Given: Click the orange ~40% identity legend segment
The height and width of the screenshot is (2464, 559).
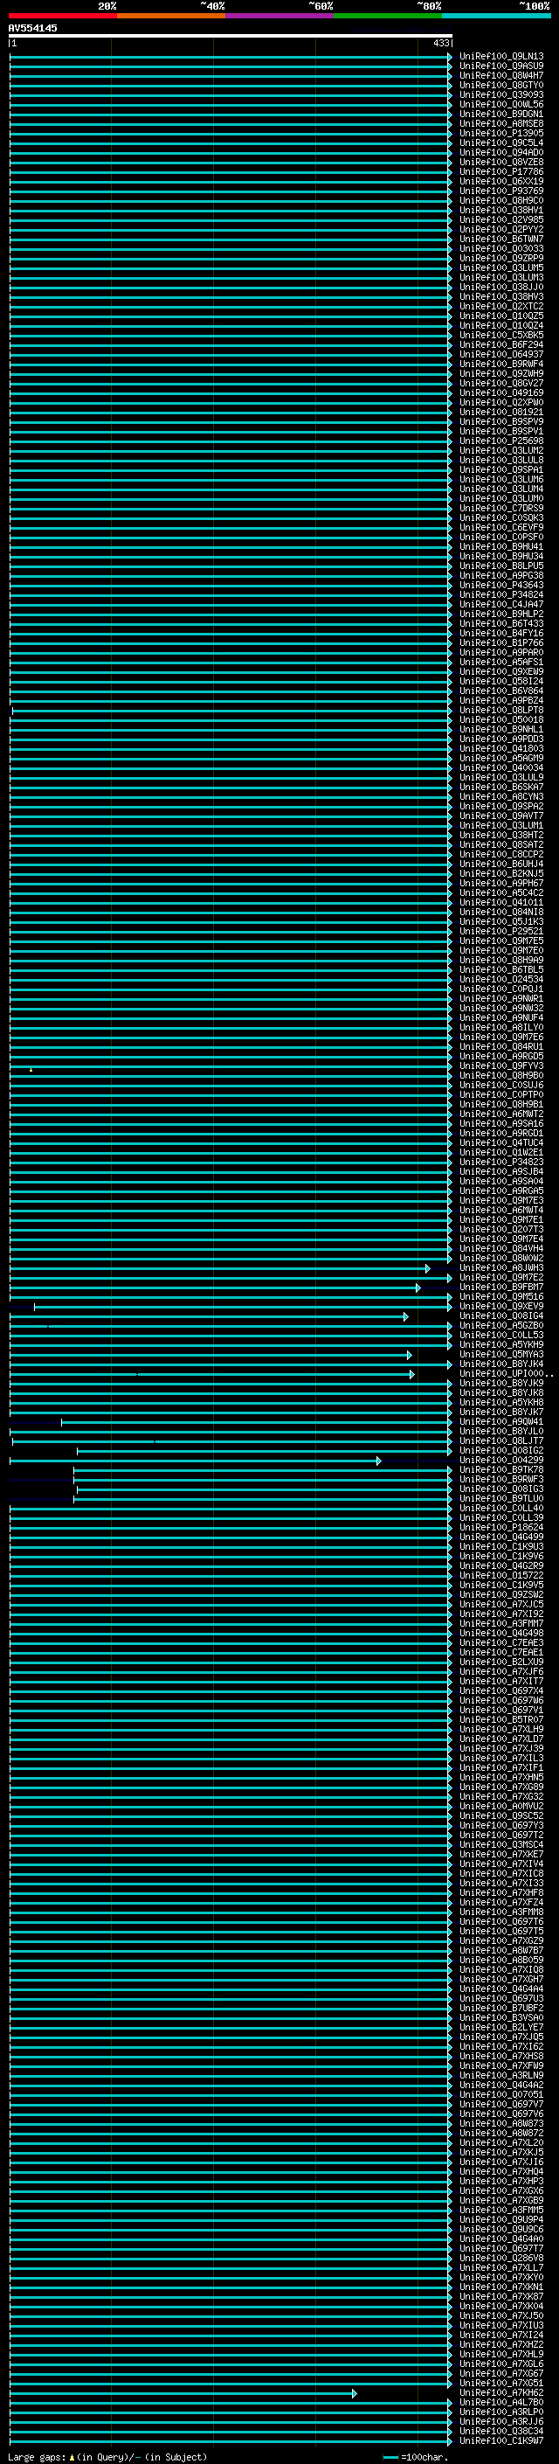Looking at the screenshot, I should tap(171, 16).
